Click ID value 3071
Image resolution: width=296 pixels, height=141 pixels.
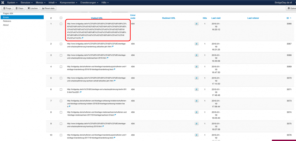289,89
